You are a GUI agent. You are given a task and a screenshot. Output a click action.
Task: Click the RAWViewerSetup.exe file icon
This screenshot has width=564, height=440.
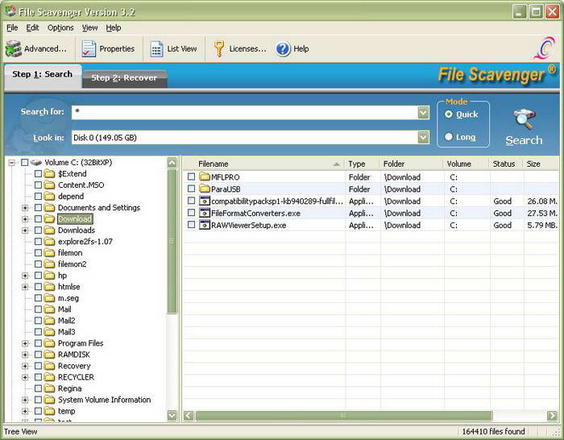(205, 225)
